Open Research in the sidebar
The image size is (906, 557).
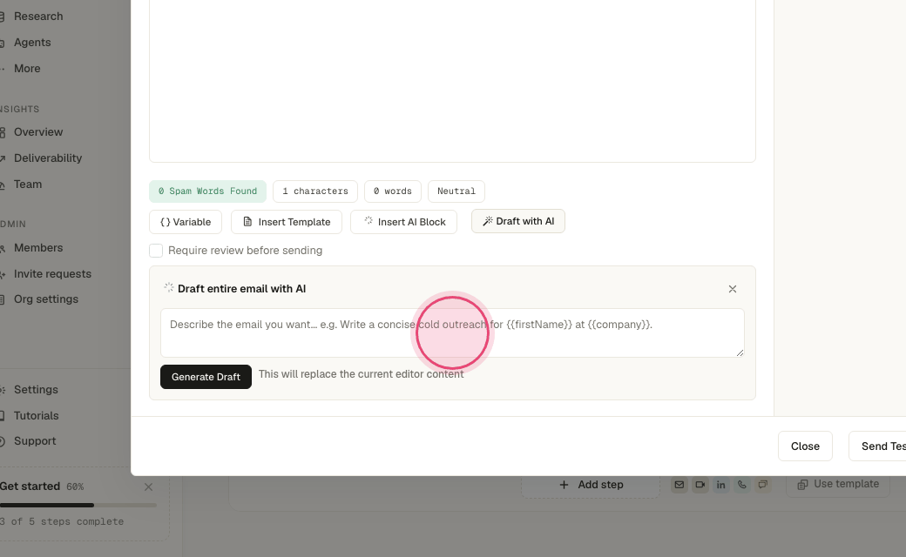click(x=38, y=17)
